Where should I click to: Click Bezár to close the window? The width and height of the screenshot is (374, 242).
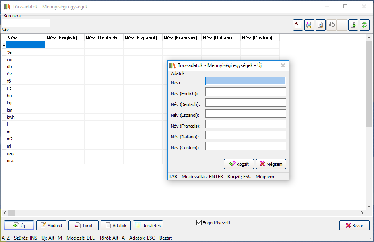click(x=354, y=226)
